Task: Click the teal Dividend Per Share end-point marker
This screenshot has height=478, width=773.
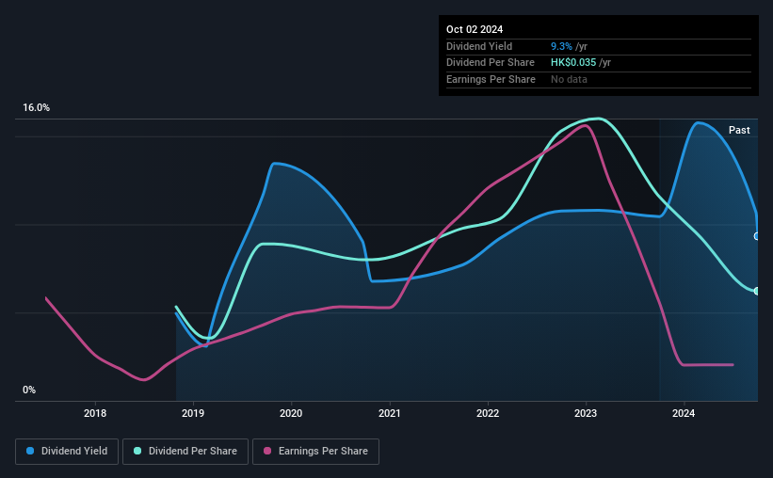Action: point(757,292)
